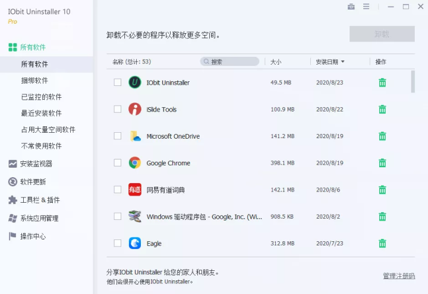Screen dimensions: 428x294
Task: Click the Microsoft OneDrive program name
Action: [x=173, y=136]
